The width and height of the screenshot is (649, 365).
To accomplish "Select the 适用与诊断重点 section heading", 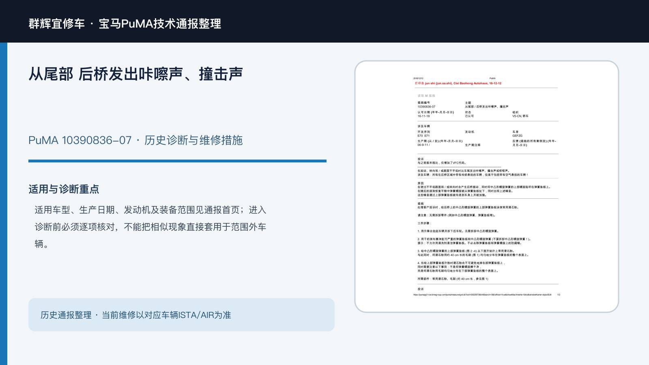I will point(64,189).
